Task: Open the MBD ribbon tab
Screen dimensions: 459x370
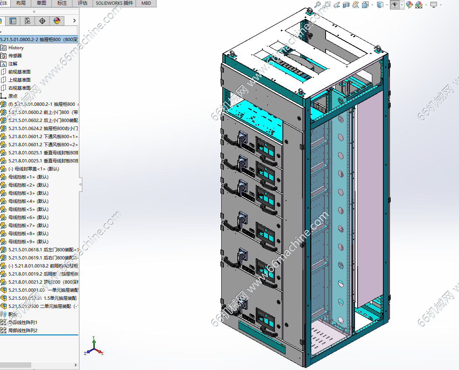Action: tap(146, 3)
